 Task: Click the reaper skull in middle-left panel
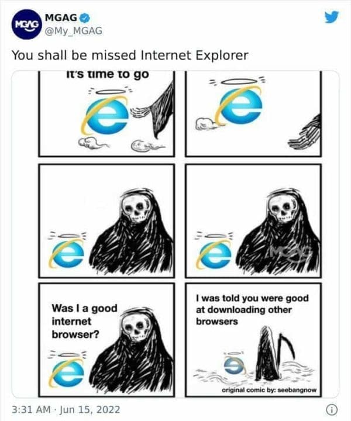pos(135,209)
